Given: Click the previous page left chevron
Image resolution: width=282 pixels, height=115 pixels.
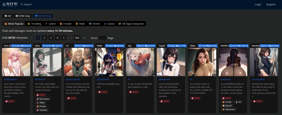Looking at the screenshot, I should point(31,38).
